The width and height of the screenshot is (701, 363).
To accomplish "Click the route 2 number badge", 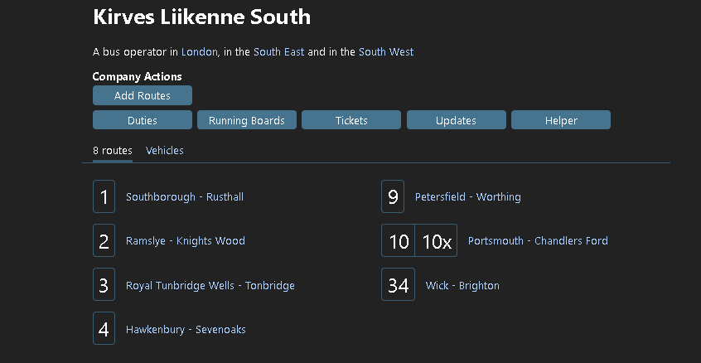I will [x=104, y=240].
